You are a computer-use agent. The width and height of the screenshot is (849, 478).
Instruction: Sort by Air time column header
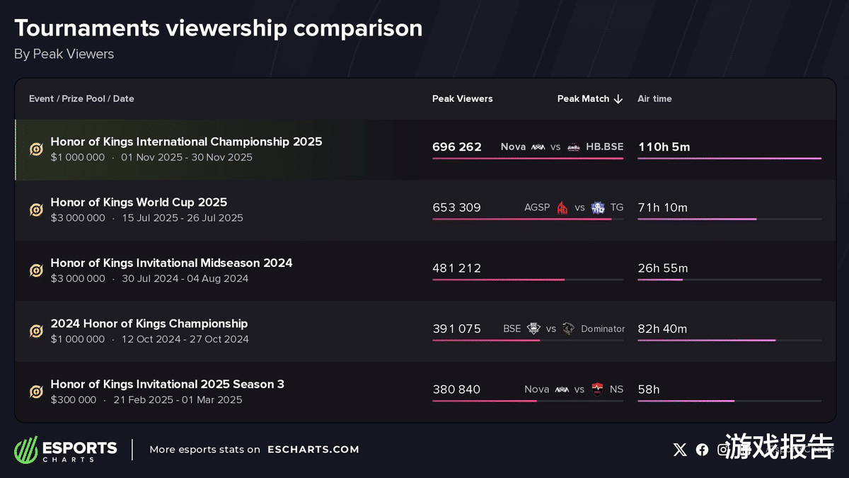point(654,99)
